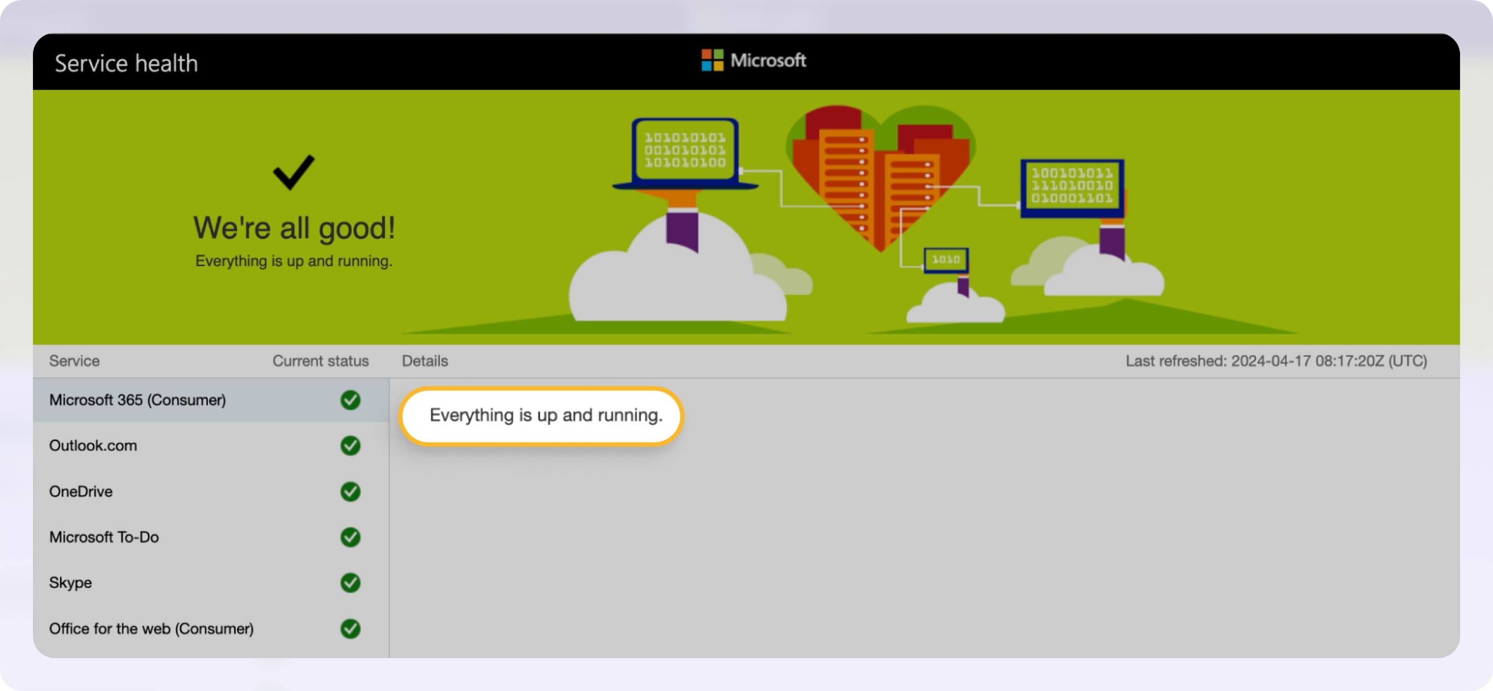Click the large black checkmark in banner
The image size is (1493, 691).
click(x=293, y=172)
